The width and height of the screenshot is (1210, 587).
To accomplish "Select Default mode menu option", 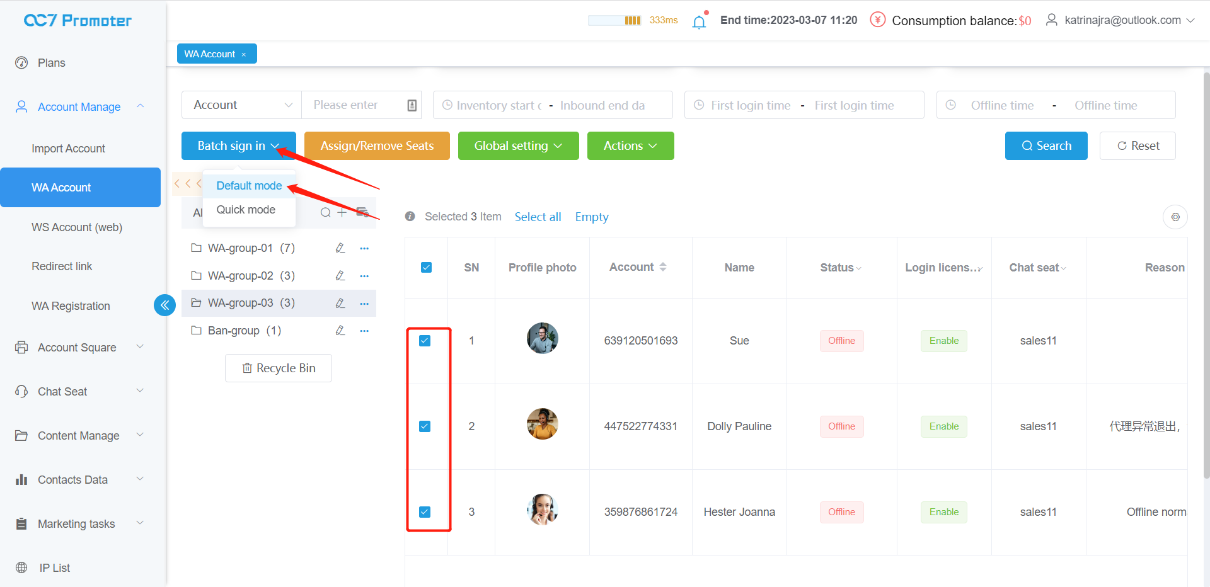I will tap(249, 186).
